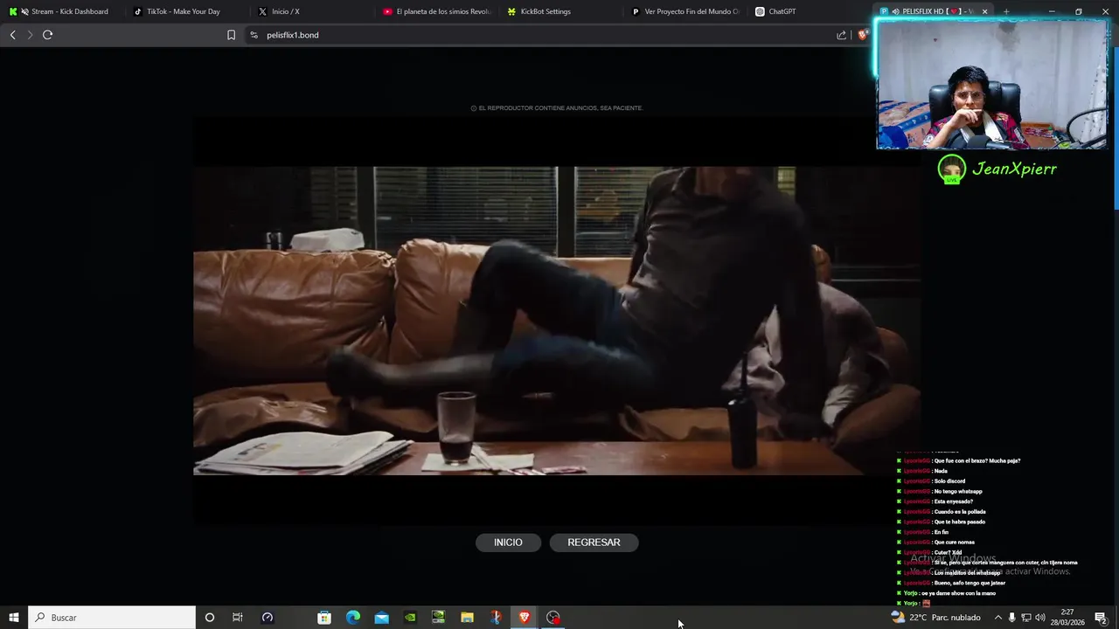Click the JeanXpierr streamer name
The height and width of the screenshot is (629, 1119).
pos(1015,169)
